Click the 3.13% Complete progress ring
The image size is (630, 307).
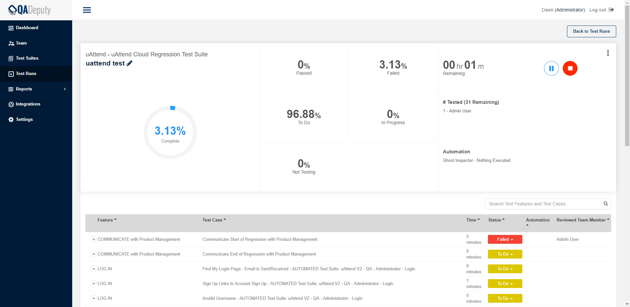coord(170,132)
